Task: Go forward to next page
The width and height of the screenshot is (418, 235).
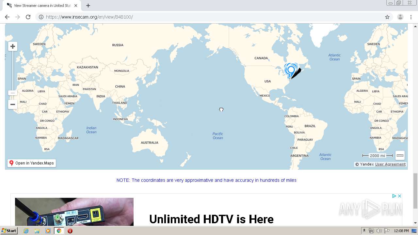Action: pyautogui.click(x=18, y=17)
